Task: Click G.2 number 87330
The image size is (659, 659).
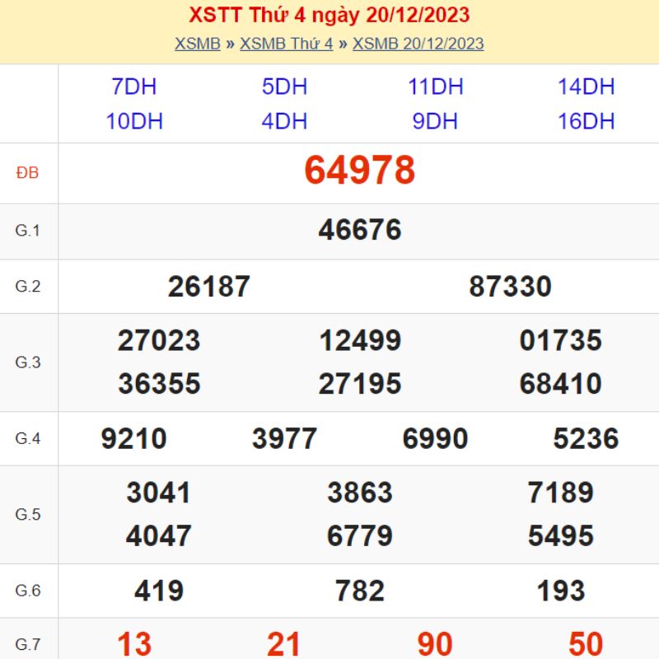Action: click(510, 287)
